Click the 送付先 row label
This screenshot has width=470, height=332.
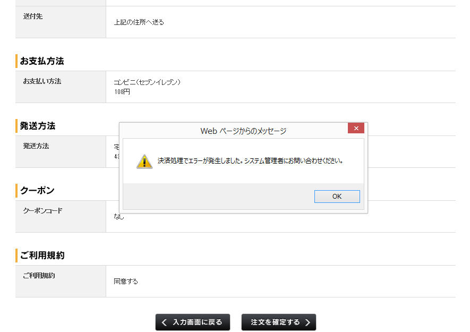pos(33,16)
